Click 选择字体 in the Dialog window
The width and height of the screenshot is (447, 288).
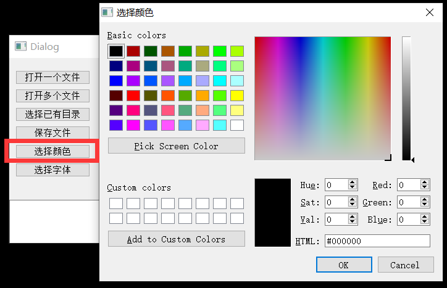pos(52,170)
